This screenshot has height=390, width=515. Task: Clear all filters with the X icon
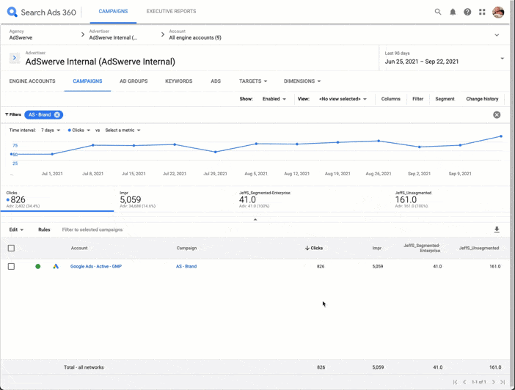click(x=497, y=114)
